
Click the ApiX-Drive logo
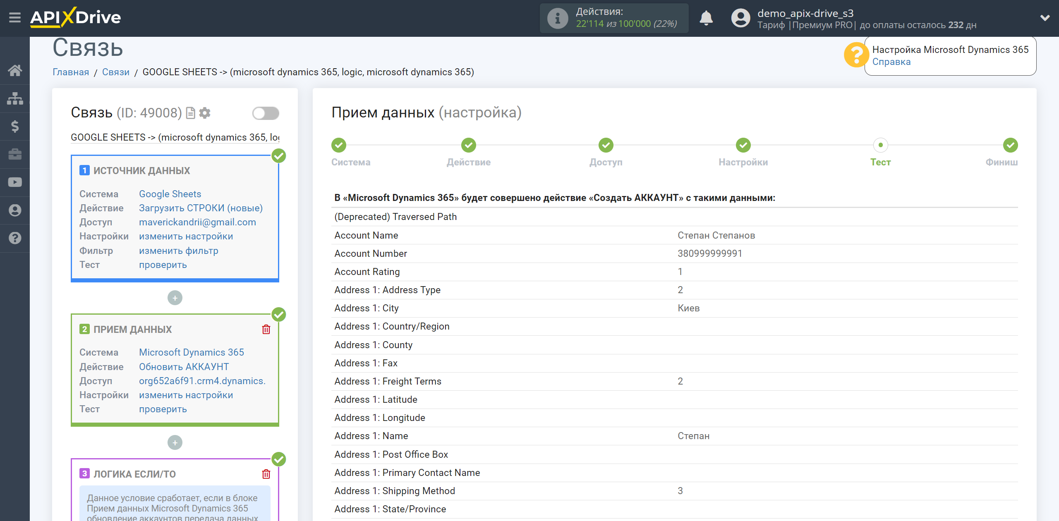[75, 17]
